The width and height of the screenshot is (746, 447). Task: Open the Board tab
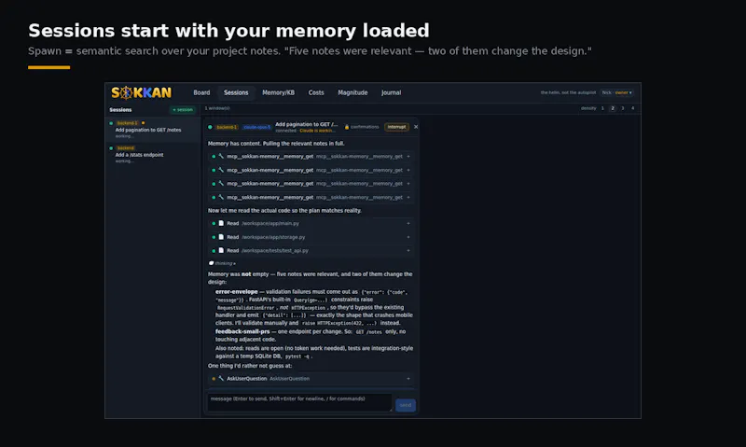tap(201, 92)
